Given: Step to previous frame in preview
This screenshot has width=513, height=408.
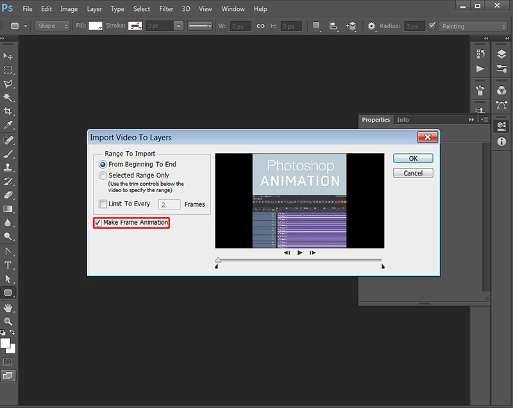Looking at the screenshot, I should pos(287,252).
